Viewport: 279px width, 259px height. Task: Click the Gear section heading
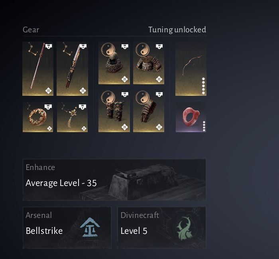[x=31, y=30]
